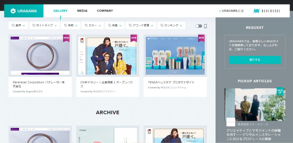Open the オープンハウス CM gallery thumbnail
This screenshot has height=143, width=293.
(x=107, y=55)
